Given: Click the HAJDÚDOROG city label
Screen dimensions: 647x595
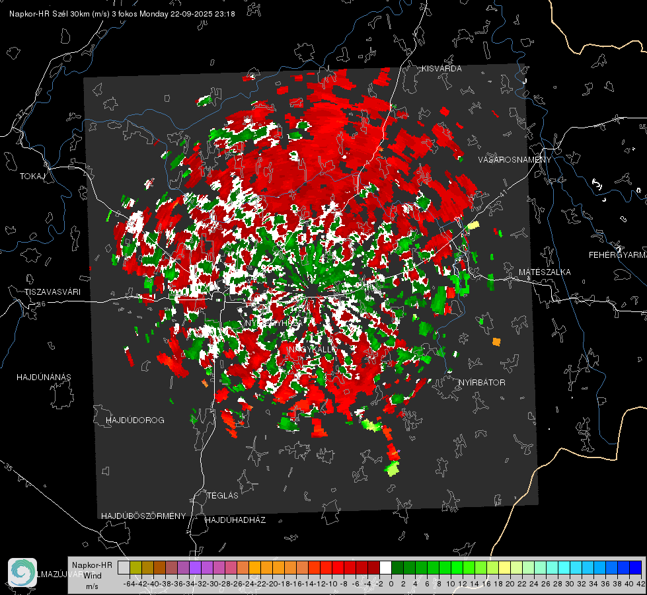Looking at the screenshot, I should [x=135, y=420].
